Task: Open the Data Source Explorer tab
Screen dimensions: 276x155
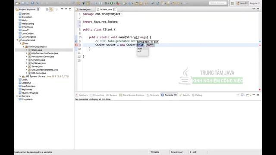Action: coord(132,95)
